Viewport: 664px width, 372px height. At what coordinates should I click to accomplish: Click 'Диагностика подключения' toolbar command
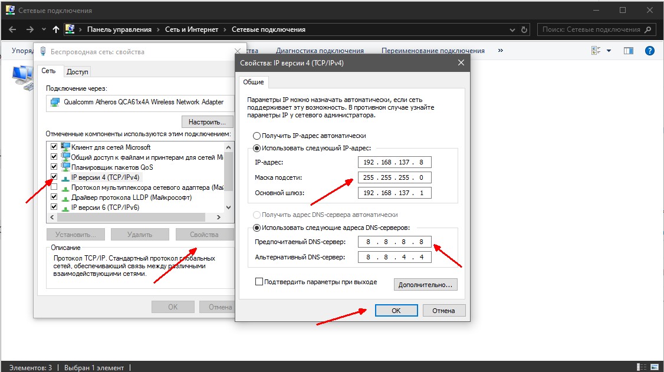(320, 51)
